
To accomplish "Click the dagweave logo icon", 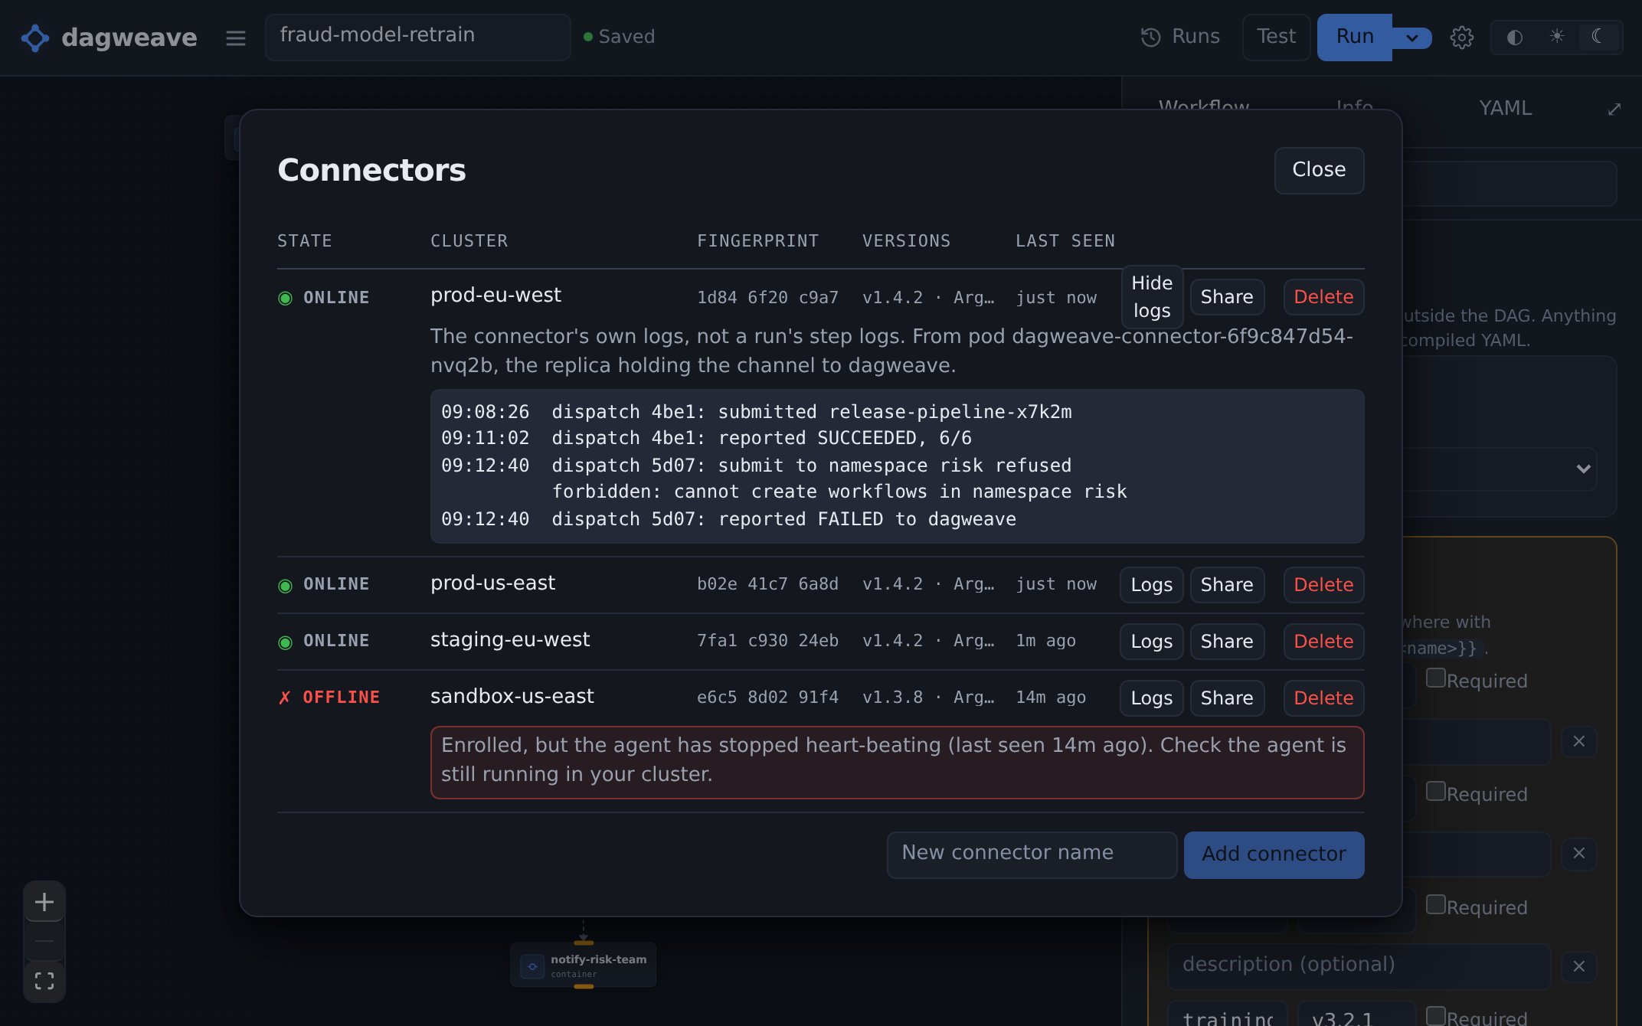I will pyautogui.click(x=35, y=38).
